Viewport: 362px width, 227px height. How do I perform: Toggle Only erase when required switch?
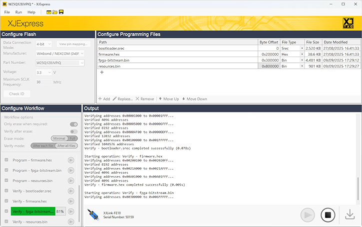[74, 124]
